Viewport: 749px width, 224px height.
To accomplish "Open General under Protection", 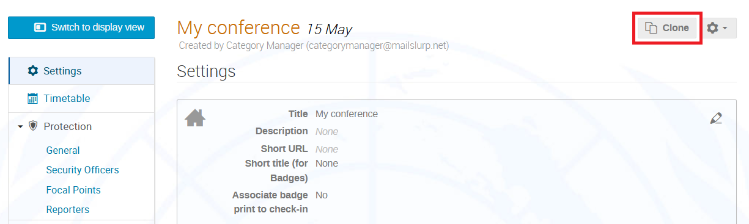I will (x=63, y=150).
